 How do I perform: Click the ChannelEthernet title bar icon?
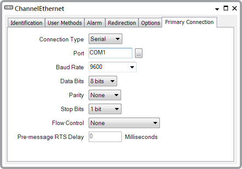point(9,7)
